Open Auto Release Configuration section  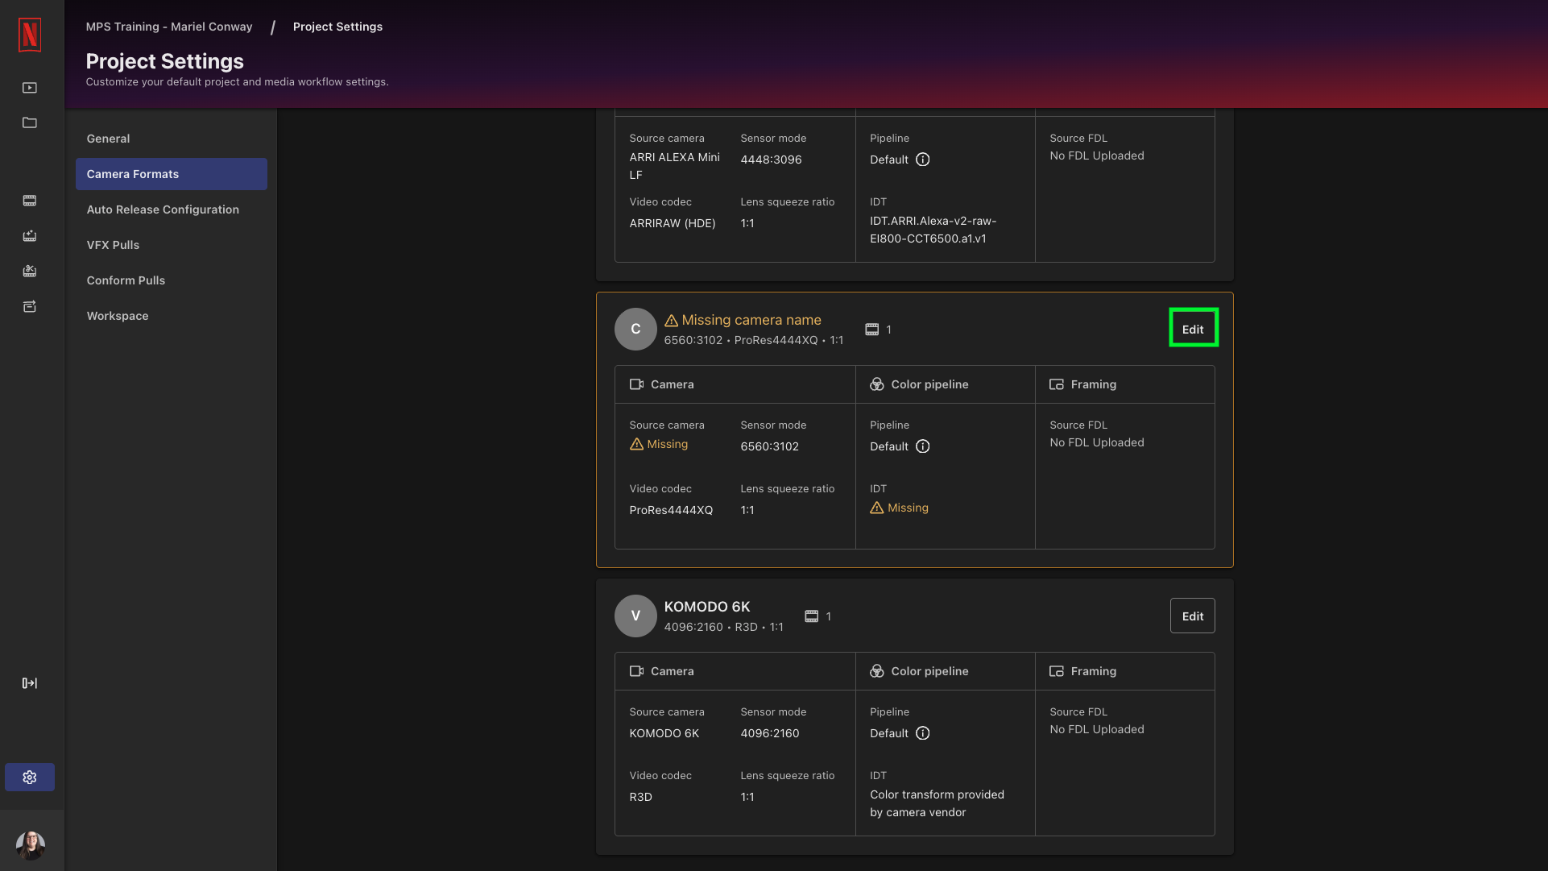point(172,209)
